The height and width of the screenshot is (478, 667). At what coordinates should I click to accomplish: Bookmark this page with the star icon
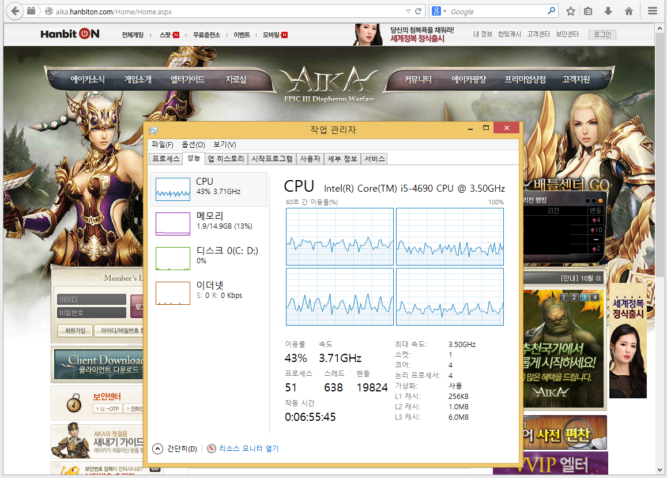(571, 11)
